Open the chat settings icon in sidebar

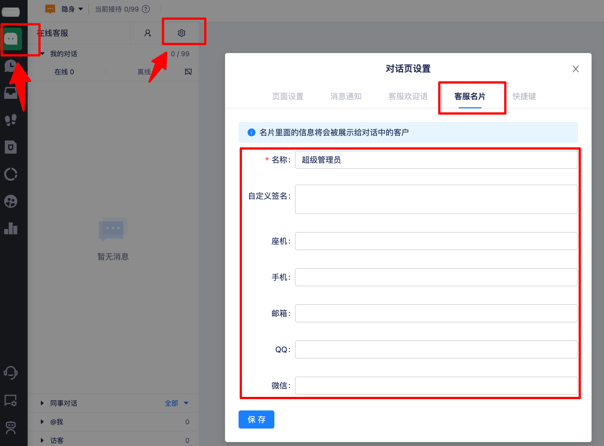(11, 400)
